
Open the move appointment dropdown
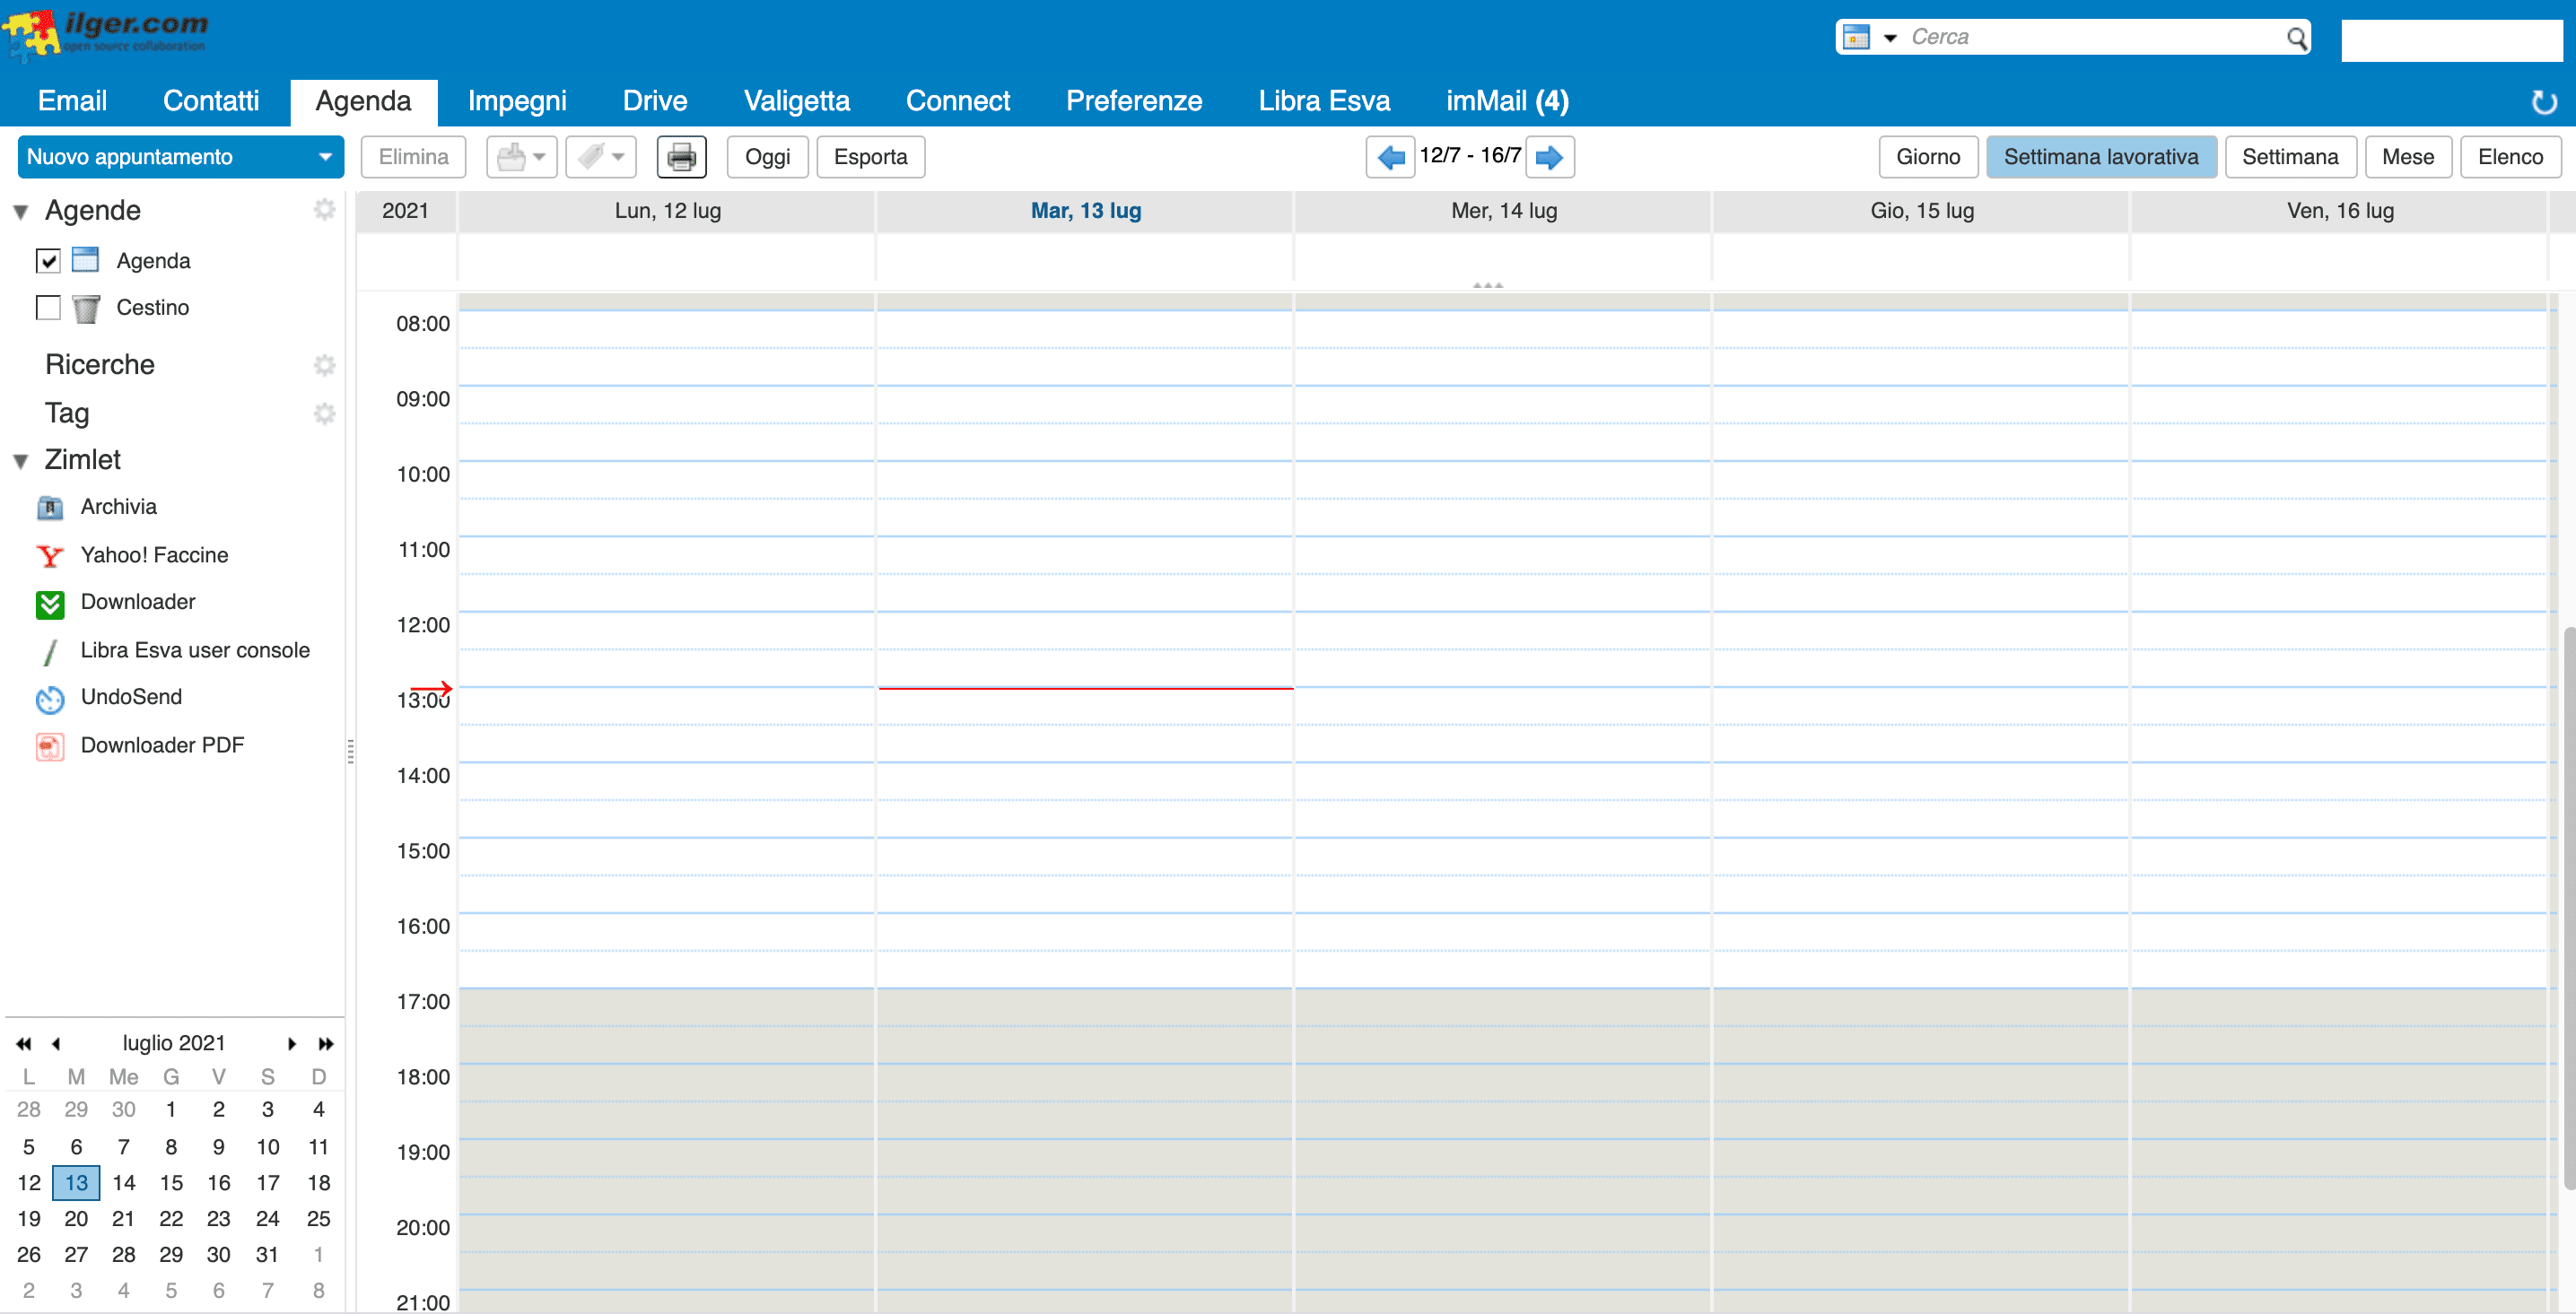click(521, 157)
